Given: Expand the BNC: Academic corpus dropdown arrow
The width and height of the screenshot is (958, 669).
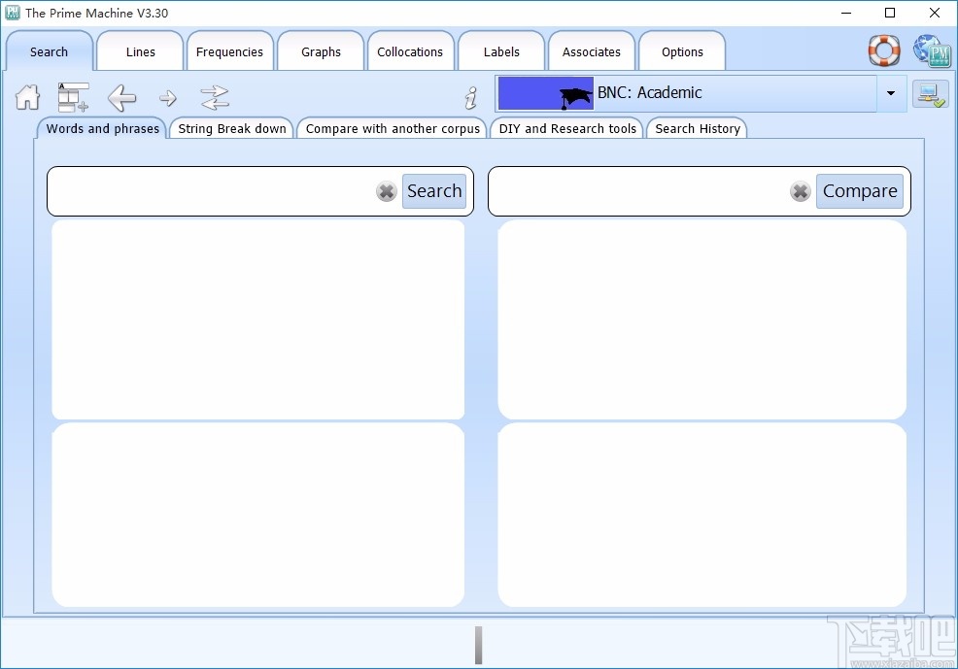Looking at the screenshot, I should point(891,93).
